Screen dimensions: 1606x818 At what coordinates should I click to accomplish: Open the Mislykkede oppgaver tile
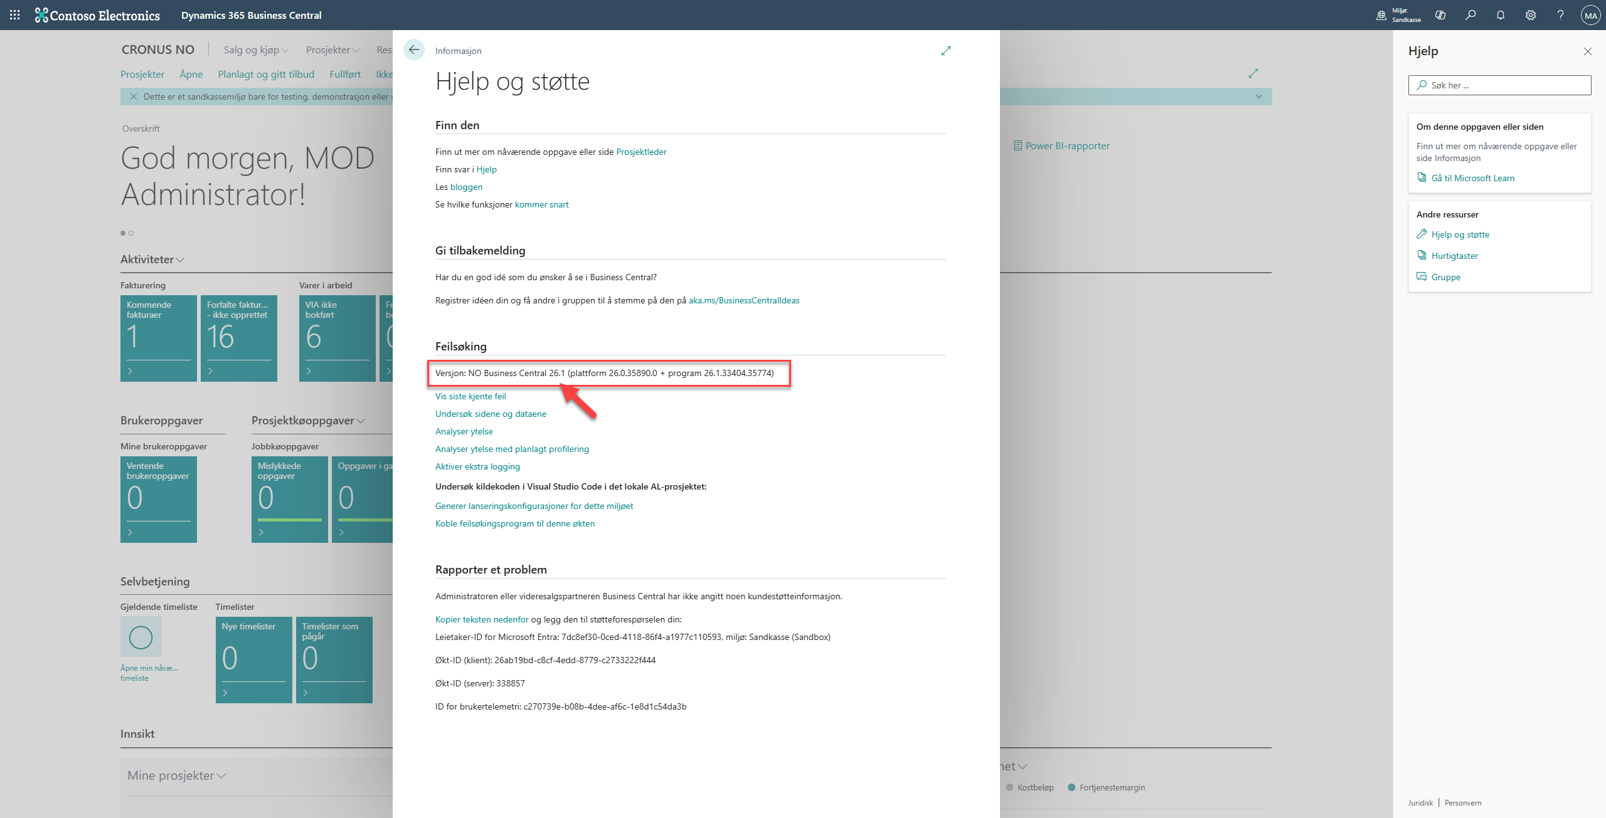tap(290, 500)
